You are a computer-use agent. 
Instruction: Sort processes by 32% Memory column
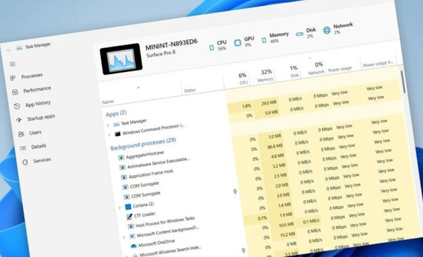[266, 76]
